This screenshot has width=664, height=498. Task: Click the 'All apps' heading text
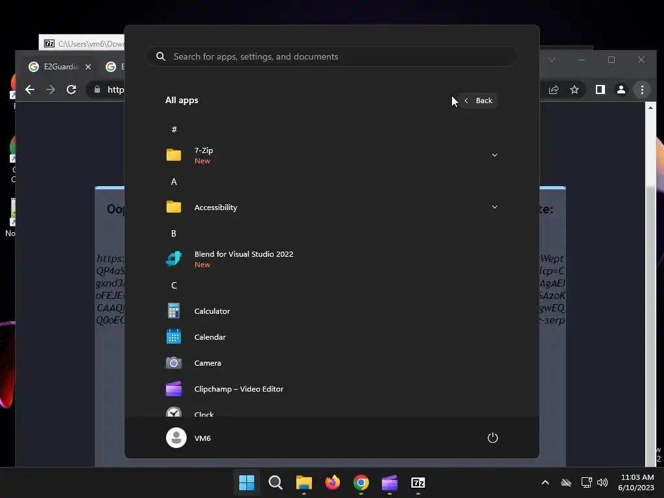[x=182, y=101]
